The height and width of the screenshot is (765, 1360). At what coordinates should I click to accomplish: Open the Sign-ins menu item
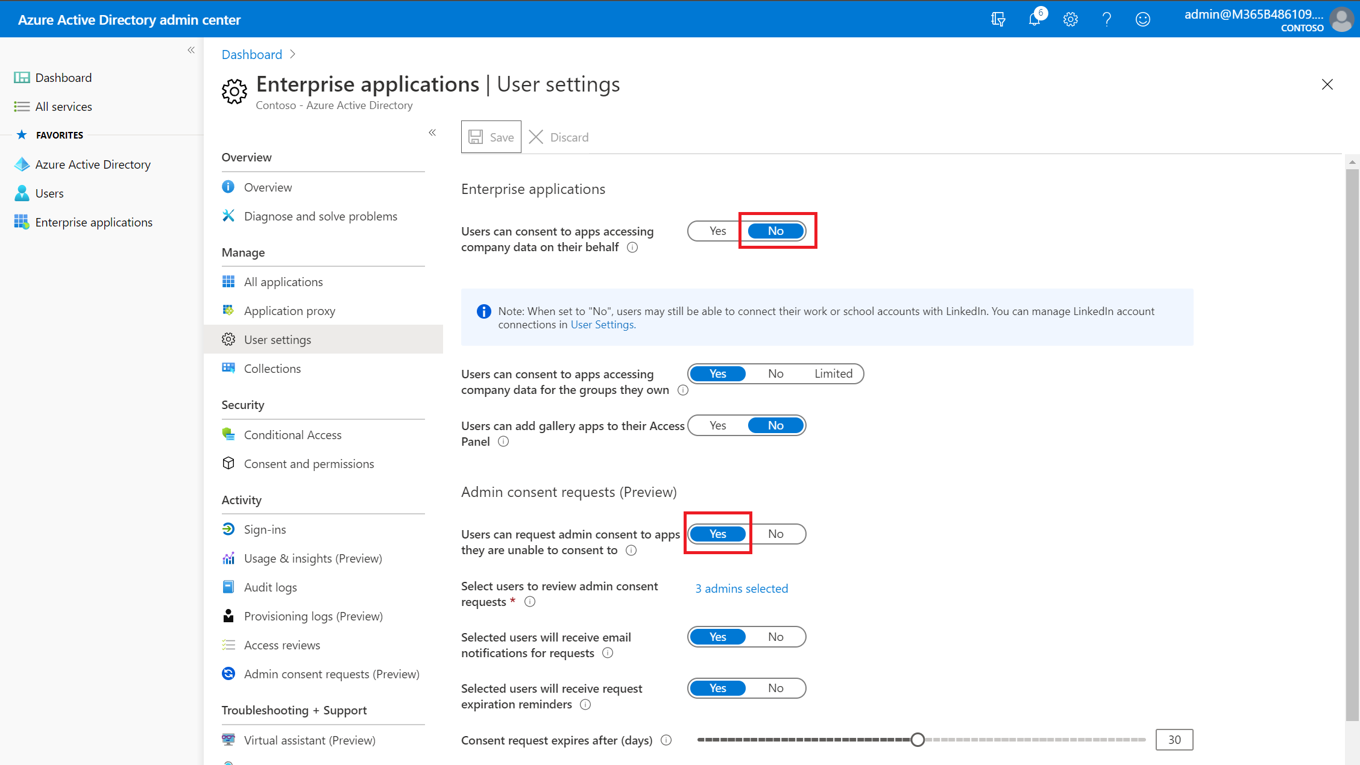[x=323, y=529]
